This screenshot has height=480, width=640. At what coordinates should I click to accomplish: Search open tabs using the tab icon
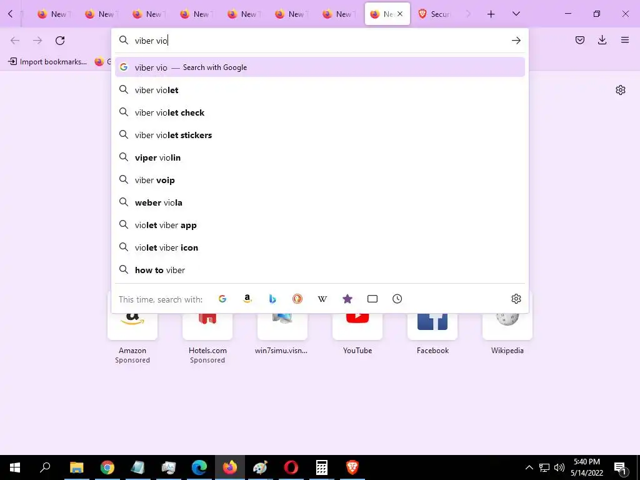[372, 299]
